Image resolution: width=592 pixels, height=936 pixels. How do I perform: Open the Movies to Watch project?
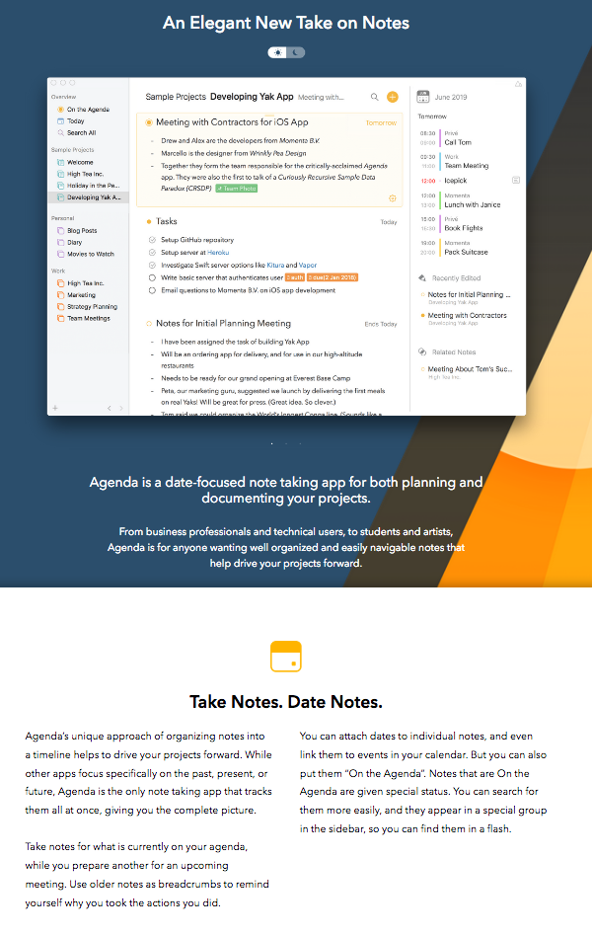(x=86, y=255)
